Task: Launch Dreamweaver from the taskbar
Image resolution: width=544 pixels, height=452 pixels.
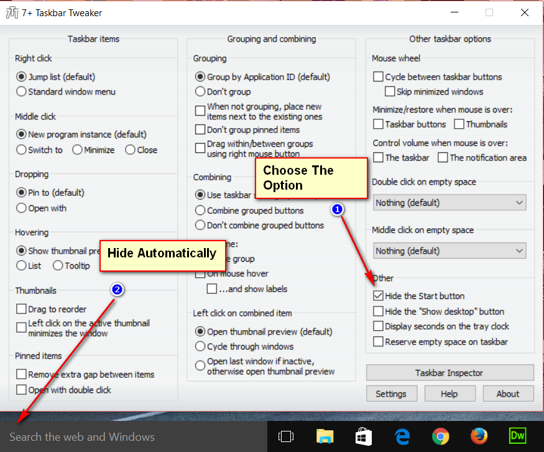Action: (517, 437)
